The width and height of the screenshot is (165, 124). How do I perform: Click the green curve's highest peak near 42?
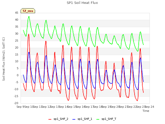(x=29, y=17)
